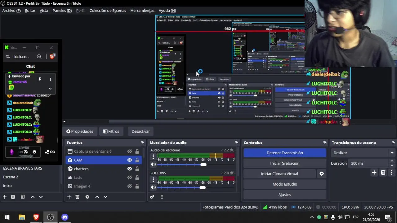The height and width of the screenshot is (223, 397).
Task: Decrease transition duration stepper down
Action: tap(392, 165)
